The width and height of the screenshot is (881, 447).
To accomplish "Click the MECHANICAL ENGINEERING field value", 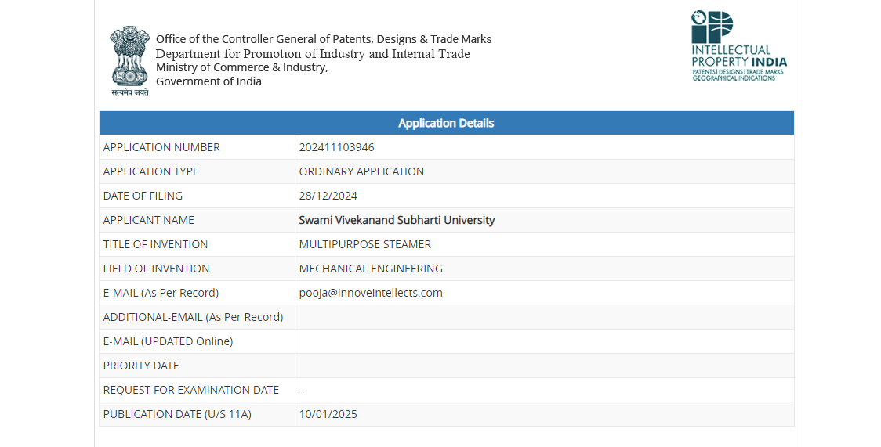I will (371, 269).
